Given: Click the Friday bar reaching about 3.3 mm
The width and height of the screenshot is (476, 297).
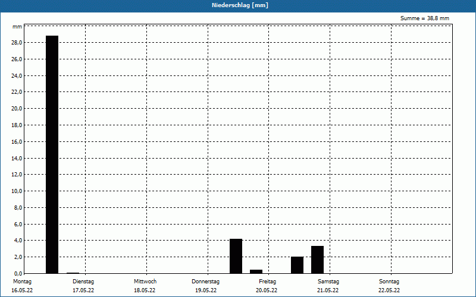Looking at the screenshot, I should (318, 260).
